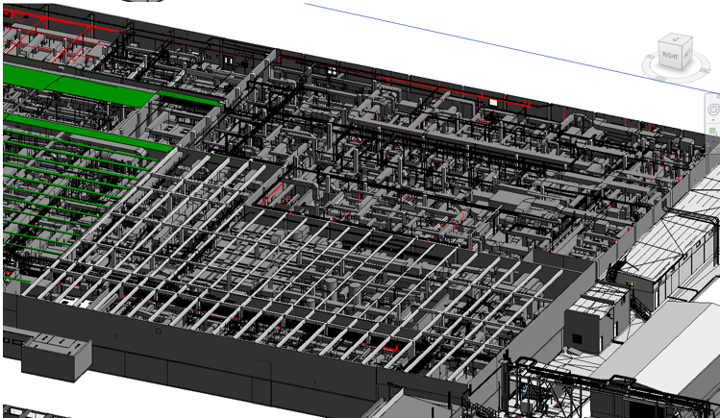Select the Zoom tool in navigation bar
The image size is (720, 418).
[714, 132]
